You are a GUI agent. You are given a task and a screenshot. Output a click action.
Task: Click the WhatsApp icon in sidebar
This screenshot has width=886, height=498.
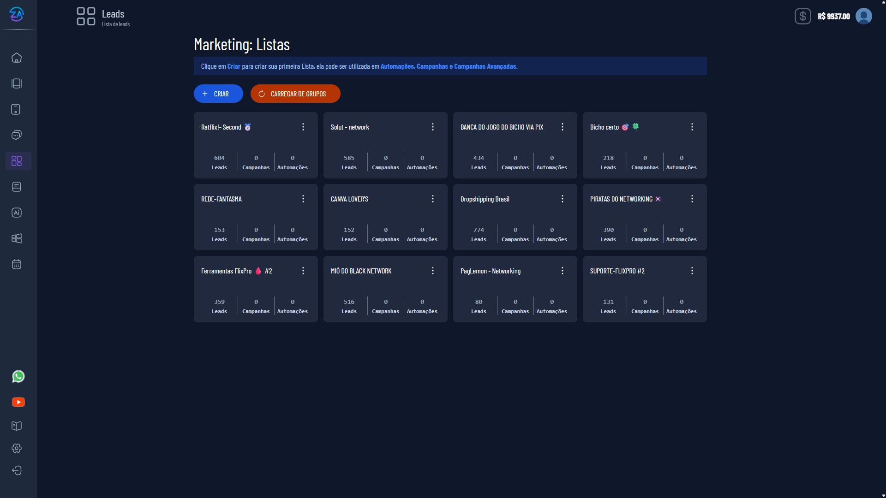tap(18, 376)
